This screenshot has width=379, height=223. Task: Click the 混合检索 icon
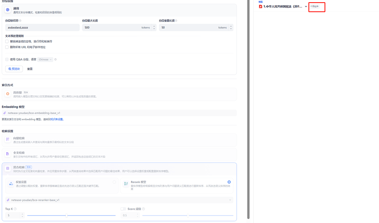[8, 168]
